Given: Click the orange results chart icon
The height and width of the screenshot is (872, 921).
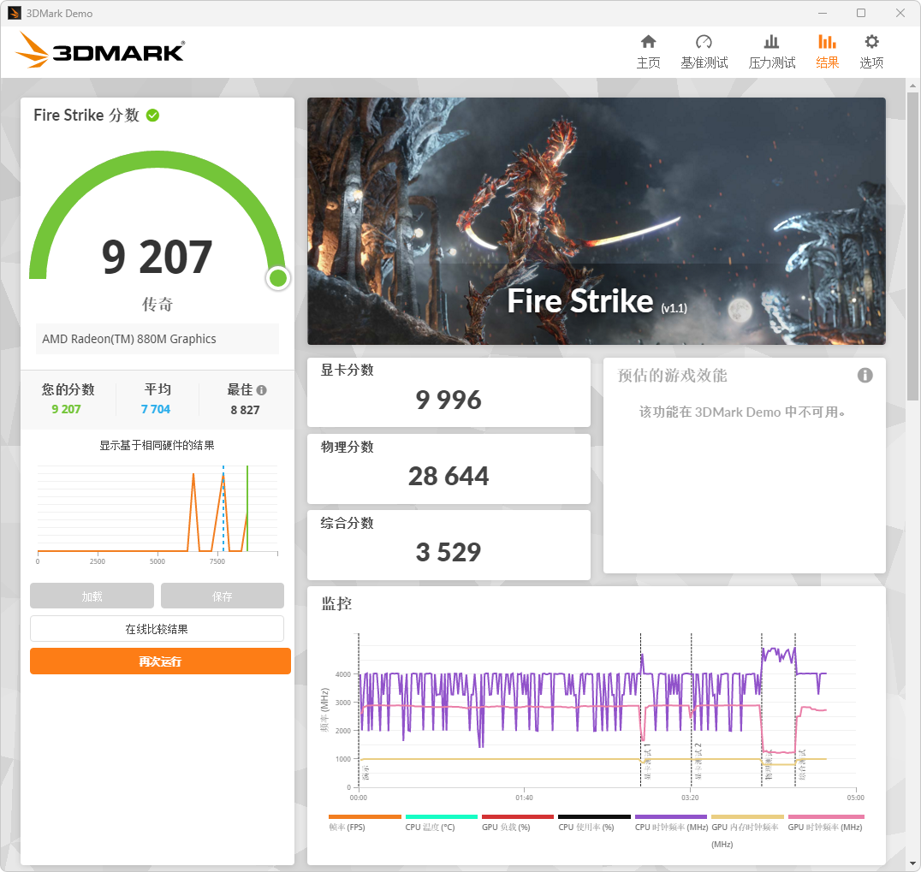Looking at the screenshot, I should 827,42.
